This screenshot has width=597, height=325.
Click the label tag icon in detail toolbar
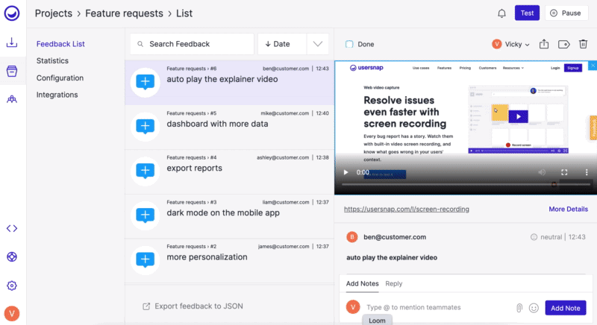coord(564,45)
